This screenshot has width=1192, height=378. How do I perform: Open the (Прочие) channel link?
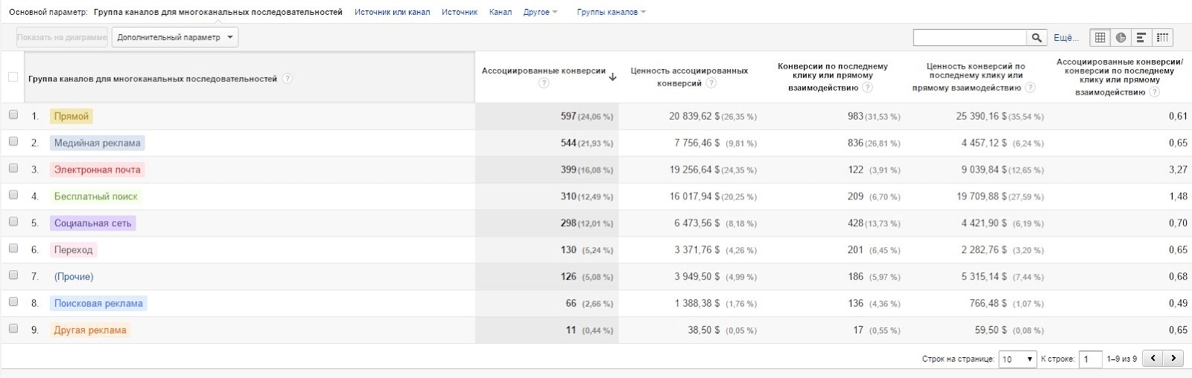point(74,277)
